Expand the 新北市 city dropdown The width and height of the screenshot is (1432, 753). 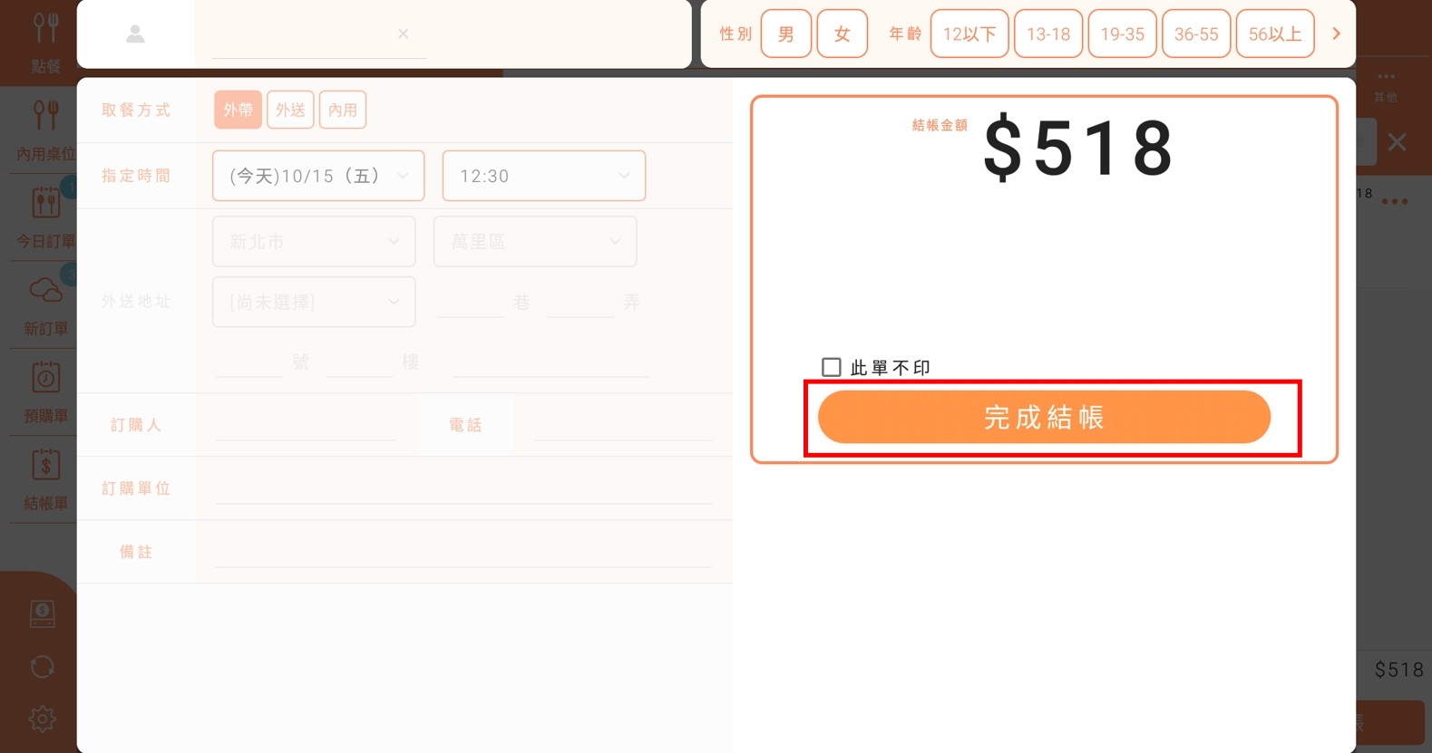[x=313, y=242]
